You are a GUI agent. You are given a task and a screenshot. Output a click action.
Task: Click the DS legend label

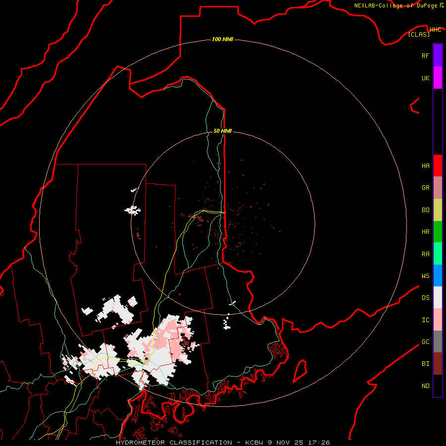pos(425,297)
